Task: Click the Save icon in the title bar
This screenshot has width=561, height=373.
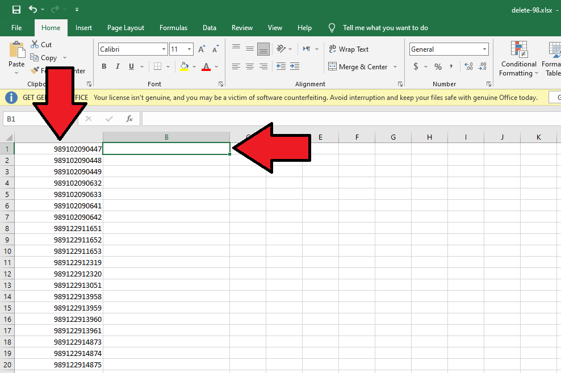Action: pos(16,10)
